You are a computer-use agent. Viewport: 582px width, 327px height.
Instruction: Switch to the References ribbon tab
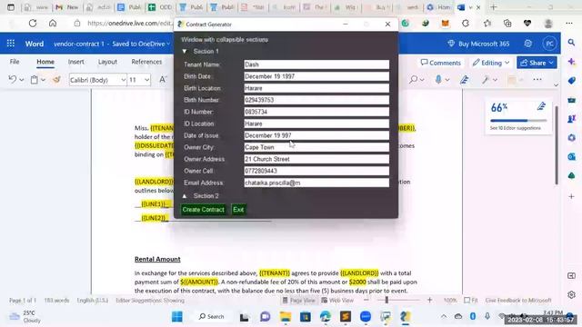coord(146,62)
